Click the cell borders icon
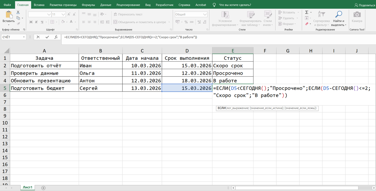Image resolution: width=376 pixels, height=191 pixels. (x=52, y=22)
